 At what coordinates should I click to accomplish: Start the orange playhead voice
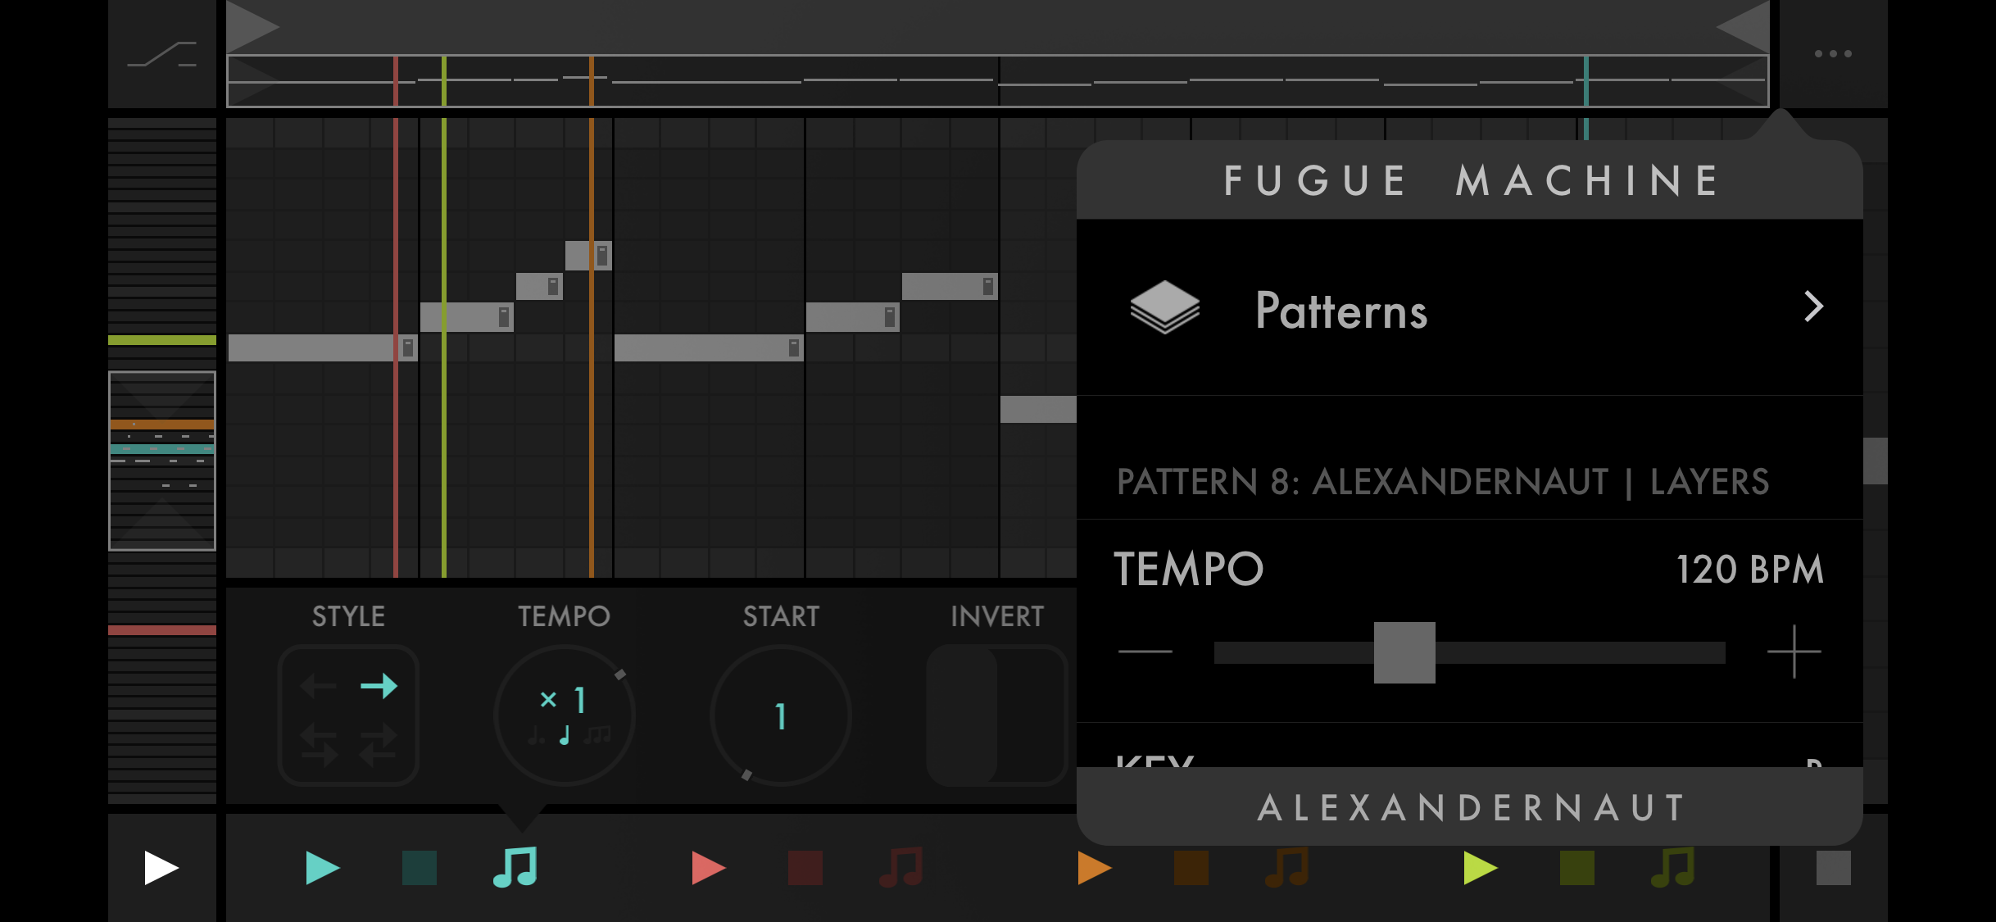1094,868
